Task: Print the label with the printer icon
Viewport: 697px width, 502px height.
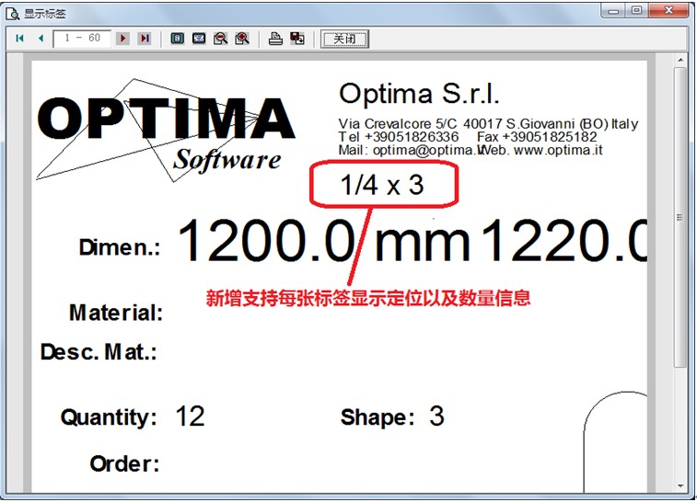Action: 275,39
